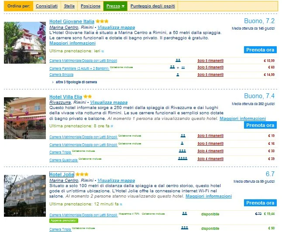Viewport: 282px width, 232px height.
Task: Click icon next to Ultima prenotazione: 8 ore fa
Action: pyautogui.click(x=112, y=126)
